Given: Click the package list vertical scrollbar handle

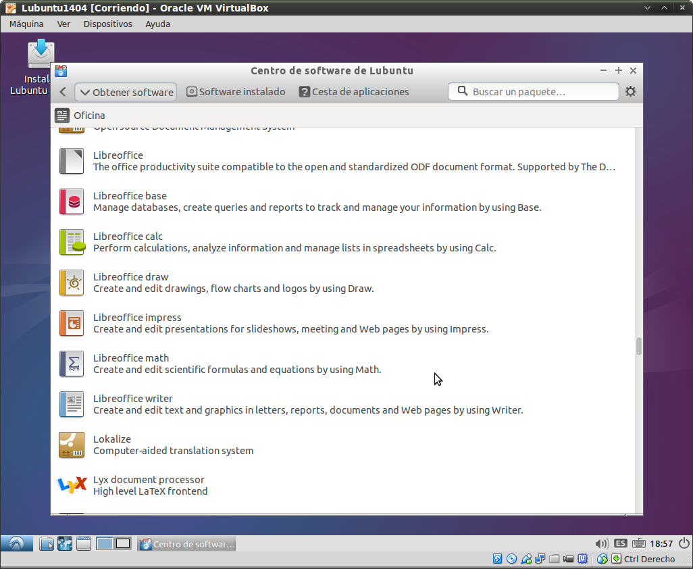Looking at the screenshot, I should pyautogui.click(x=638, y=346).
